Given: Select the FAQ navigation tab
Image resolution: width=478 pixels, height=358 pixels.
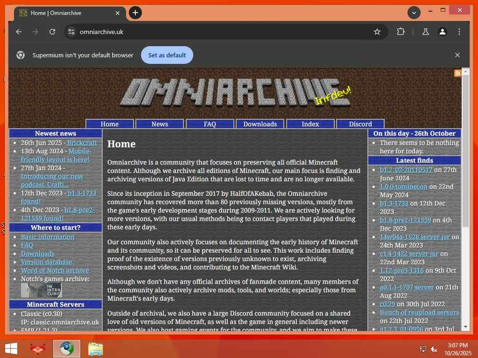Looking at the screenshot, I should coord(210,124).
